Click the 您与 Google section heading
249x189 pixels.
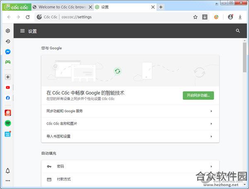[51, 48]
